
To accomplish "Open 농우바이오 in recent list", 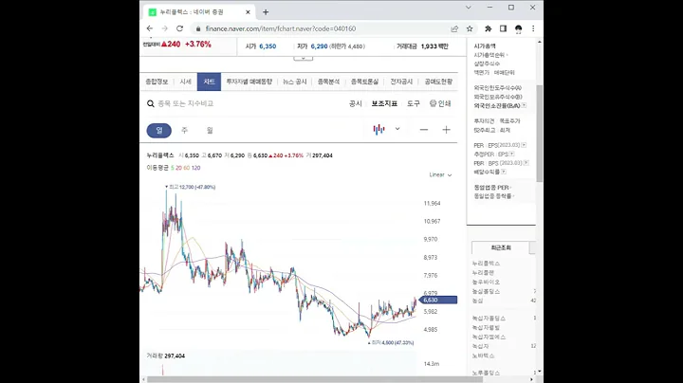I will point(486,282).
